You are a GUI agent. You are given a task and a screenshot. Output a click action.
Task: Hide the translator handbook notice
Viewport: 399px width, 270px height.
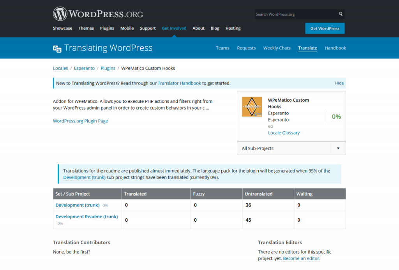pyautogui.click(x=339, y=83)
